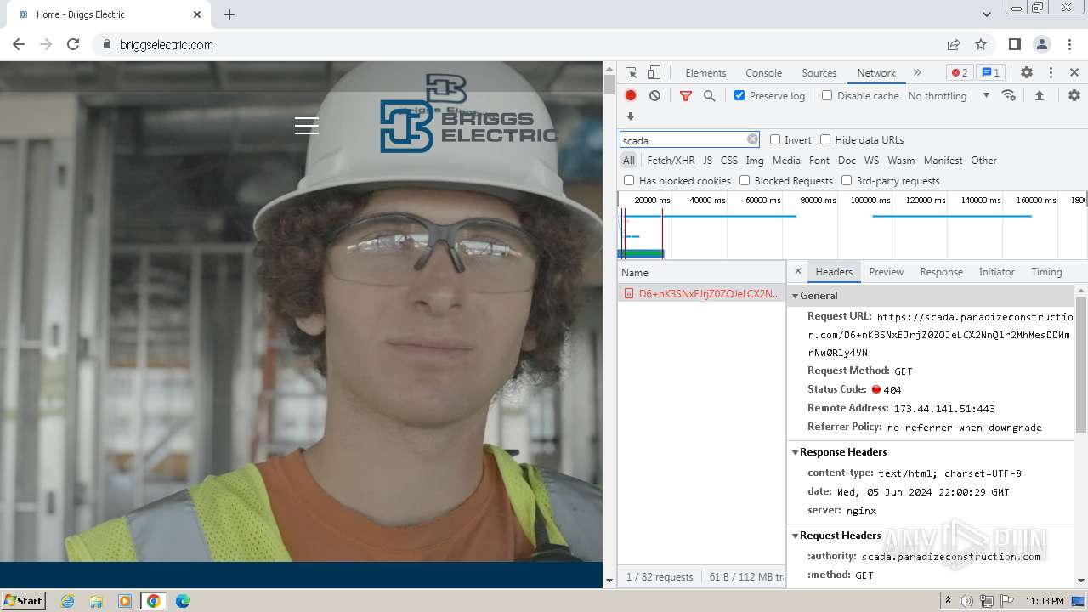Stop recording network log
Image resolution: width=1088 pixels, height=612 pixels.
click(x=631, y=95)
